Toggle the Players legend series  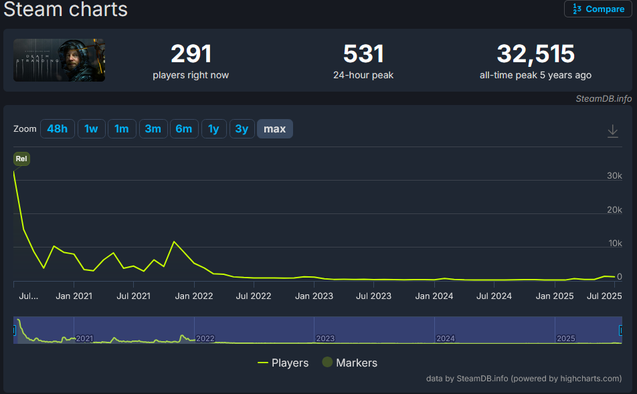283,363
